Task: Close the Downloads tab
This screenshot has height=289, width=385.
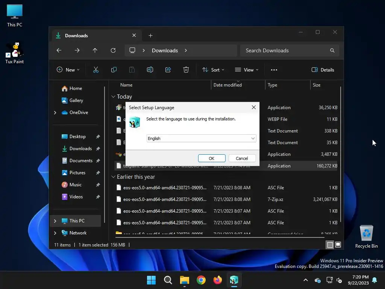Action: pos(134,35)
